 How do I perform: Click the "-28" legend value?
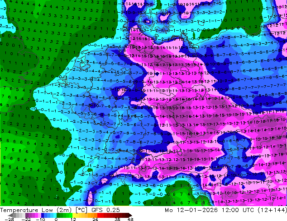pos(9,219)
